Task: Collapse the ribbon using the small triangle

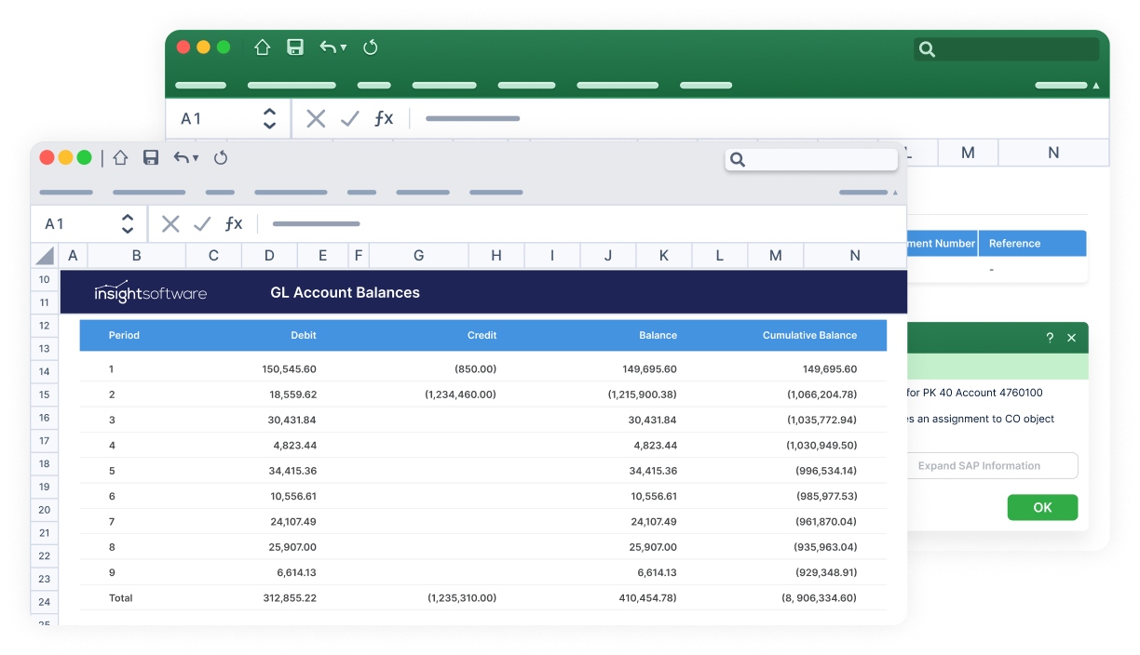Action: click(x=895, y=193)
